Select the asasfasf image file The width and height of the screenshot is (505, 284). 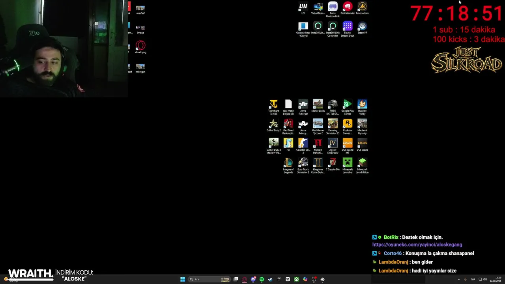(140, 10)
